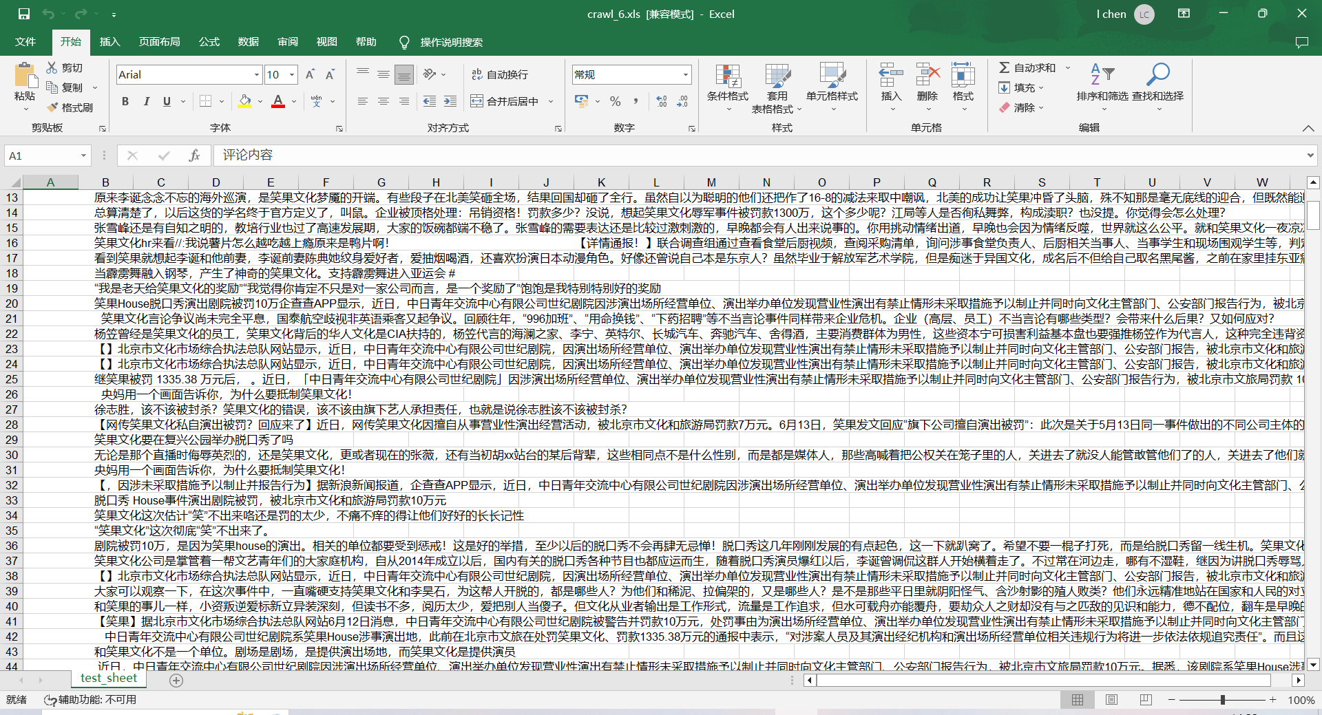Toggle middle vertical alignment button
The width and height of the screenshot is (1322, 715).
click(x=384, y=74)
